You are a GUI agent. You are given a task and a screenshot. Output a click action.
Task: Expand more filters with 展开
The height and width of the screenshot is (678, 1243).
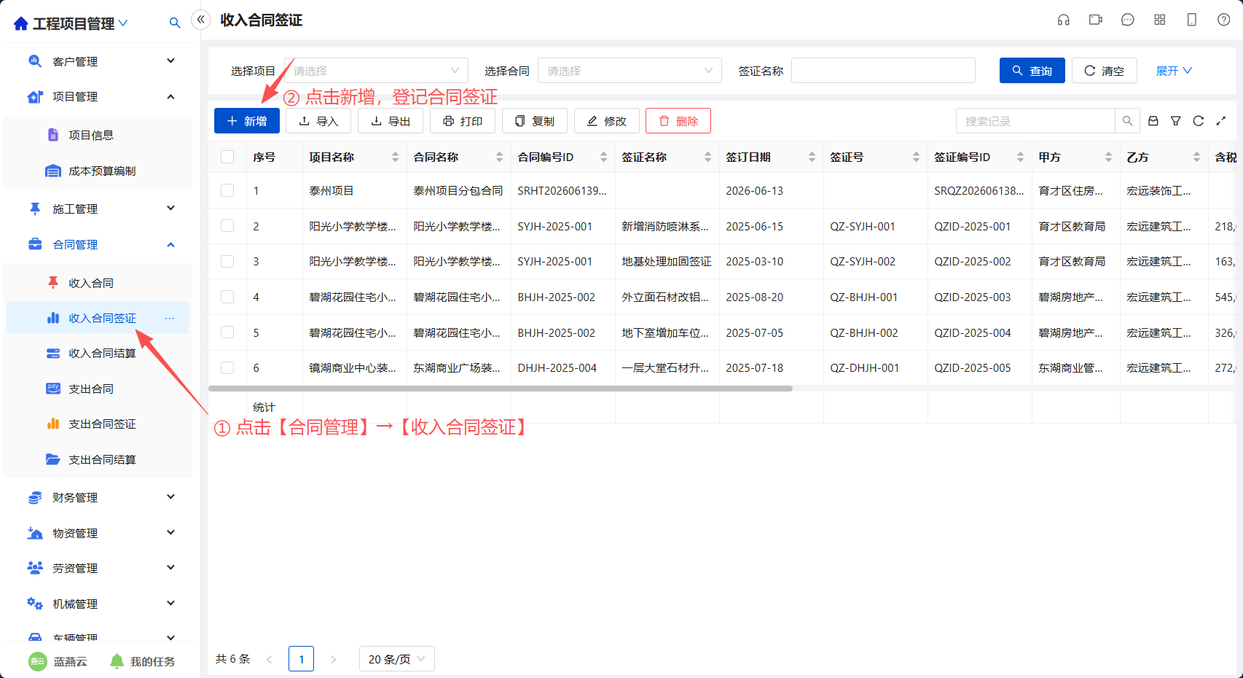1174,71
